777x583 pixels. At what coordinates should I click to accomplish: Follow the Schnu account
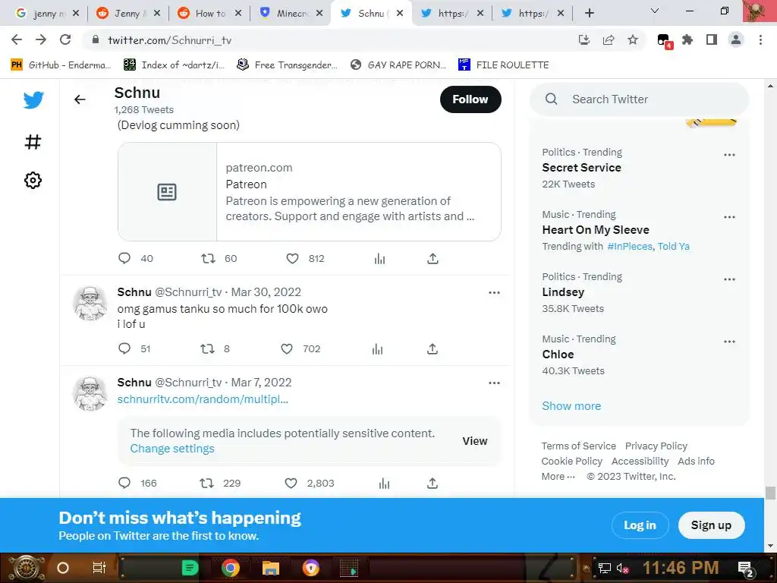pos(470,99)
